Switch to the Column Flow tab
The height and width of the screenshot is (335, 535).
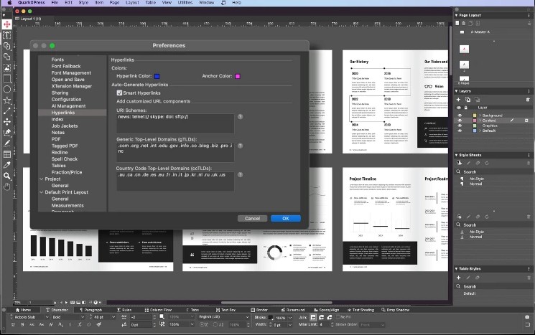[158, 310]
